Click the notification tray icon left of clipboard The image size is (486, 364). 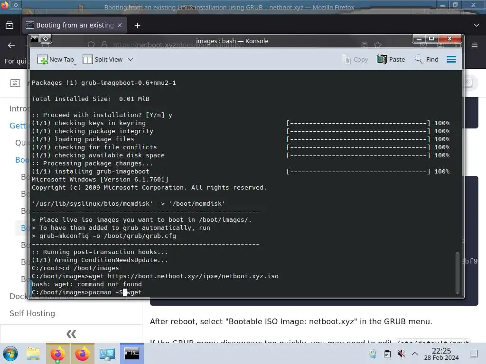[x=373, y=354]
